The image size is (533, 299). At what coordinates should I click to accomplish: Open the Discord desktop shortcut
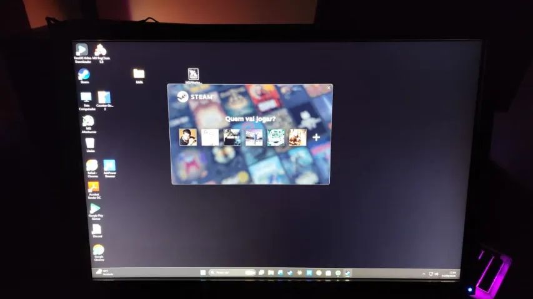(97, 231)
